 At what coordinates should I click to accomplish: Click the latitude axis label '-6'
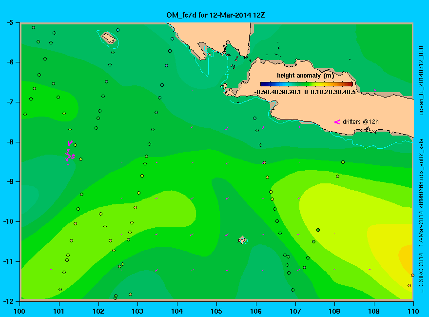click(x=10, y=62)
